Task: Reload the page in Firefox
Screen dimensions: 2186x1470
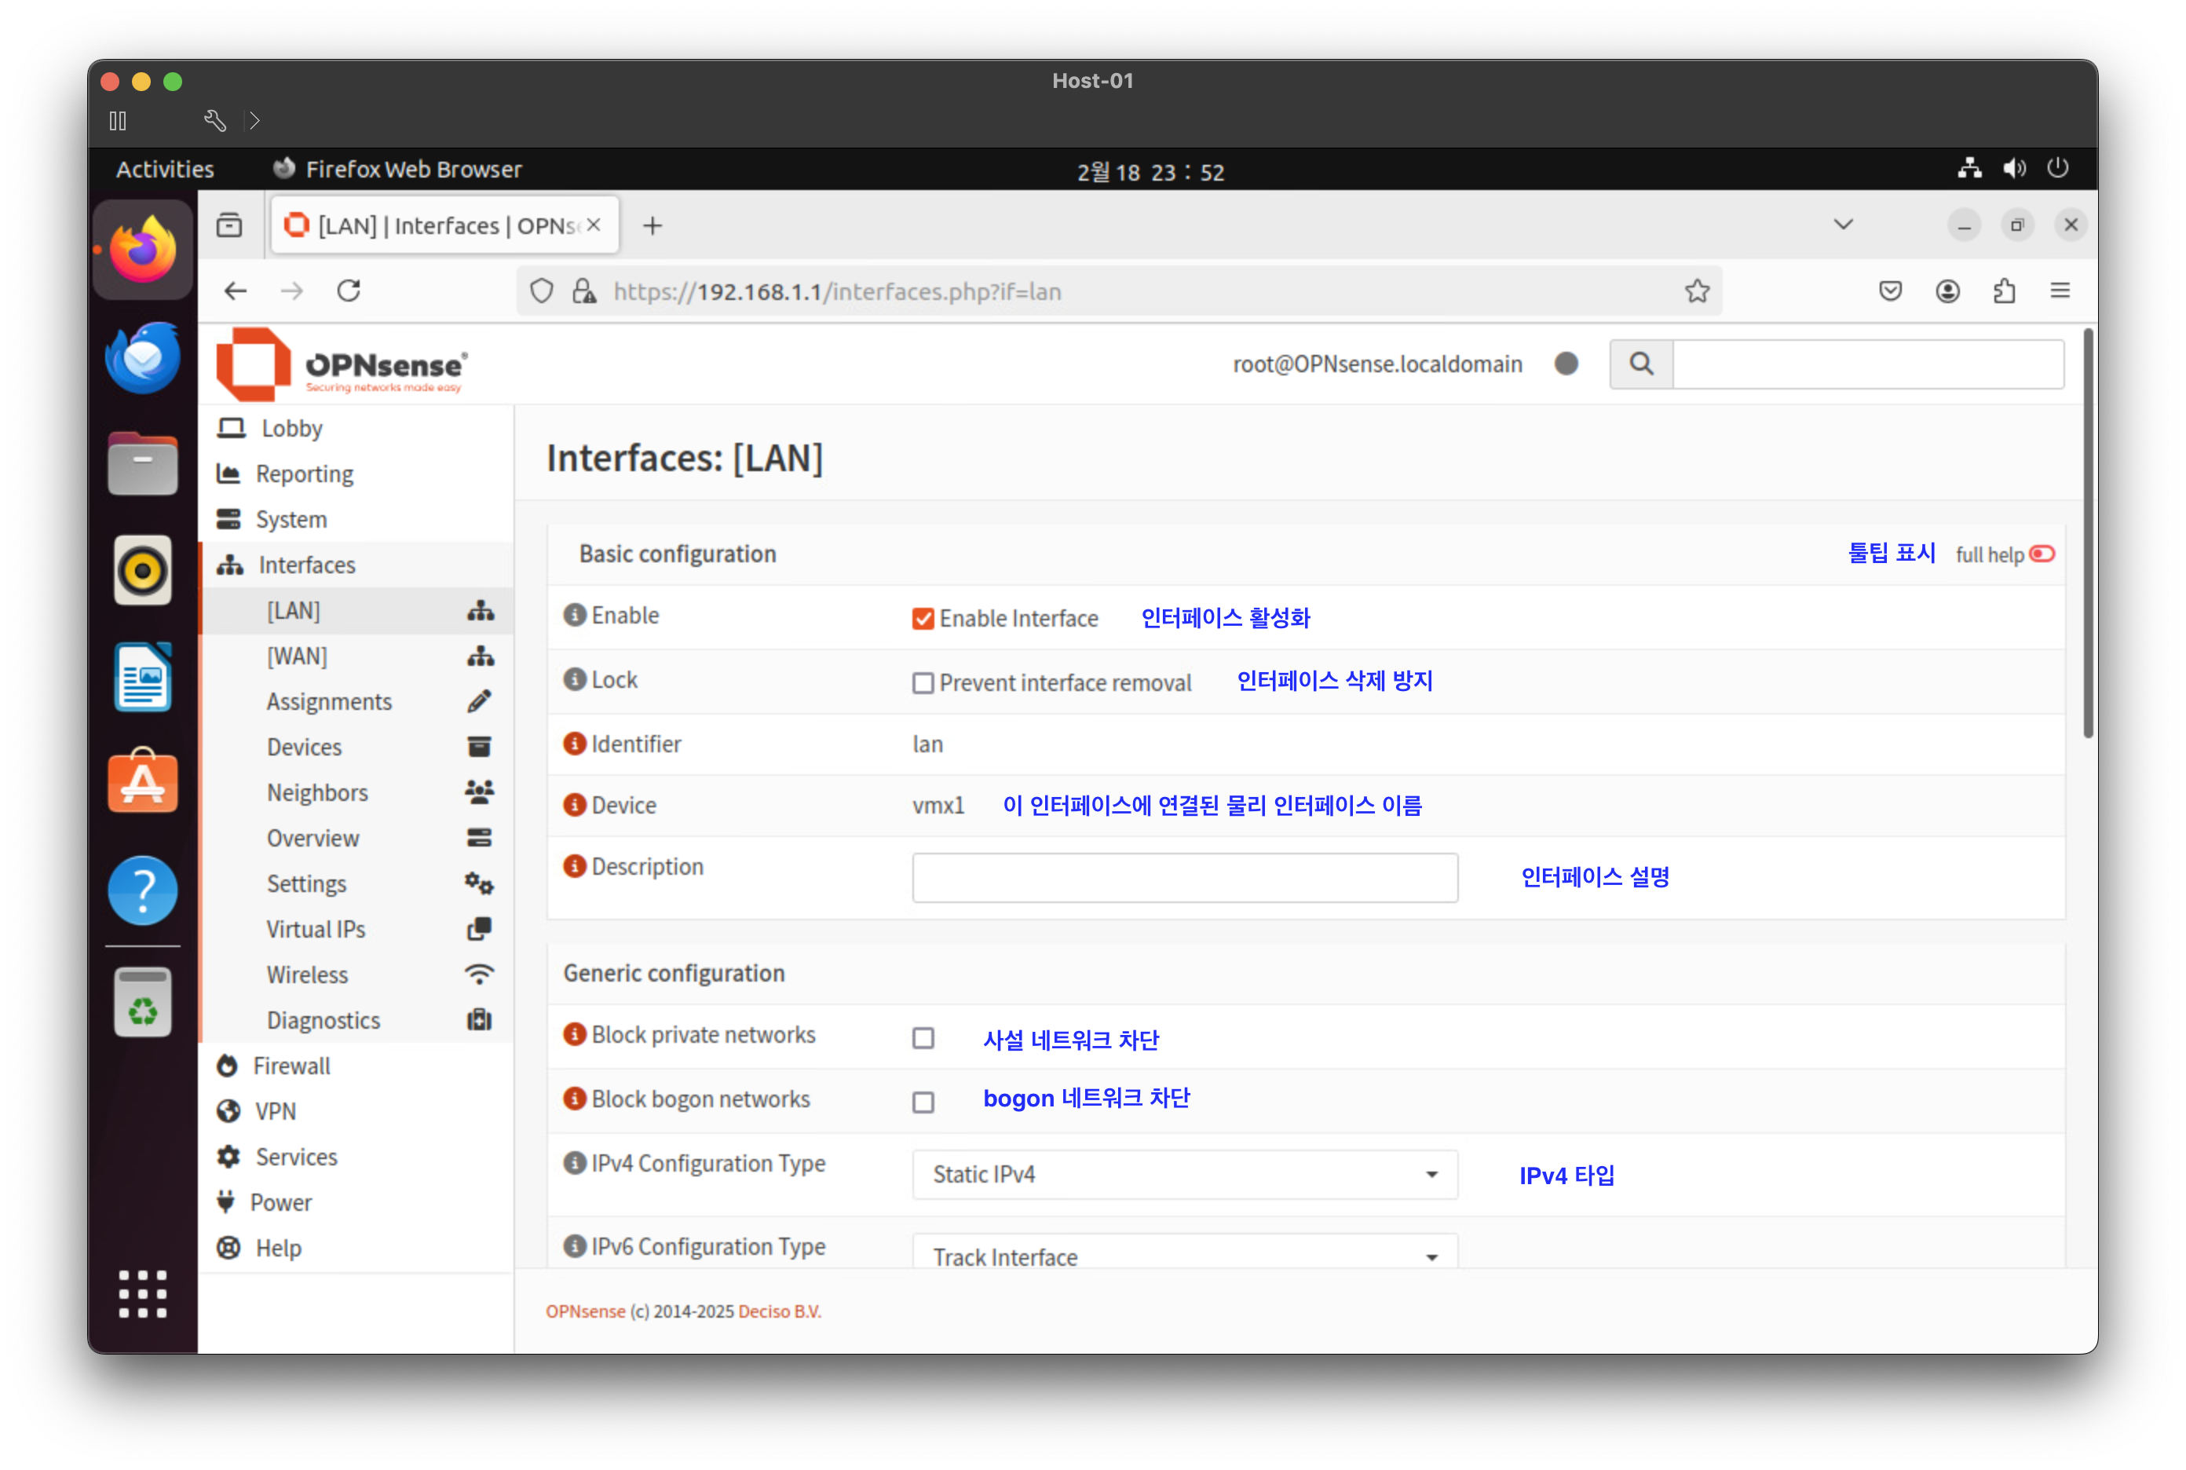Action: [349, 291]
